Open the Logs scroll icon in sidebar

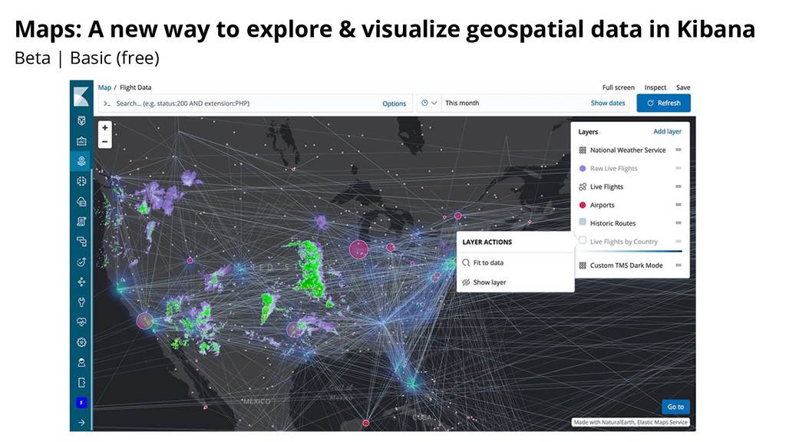click(81, 222)
